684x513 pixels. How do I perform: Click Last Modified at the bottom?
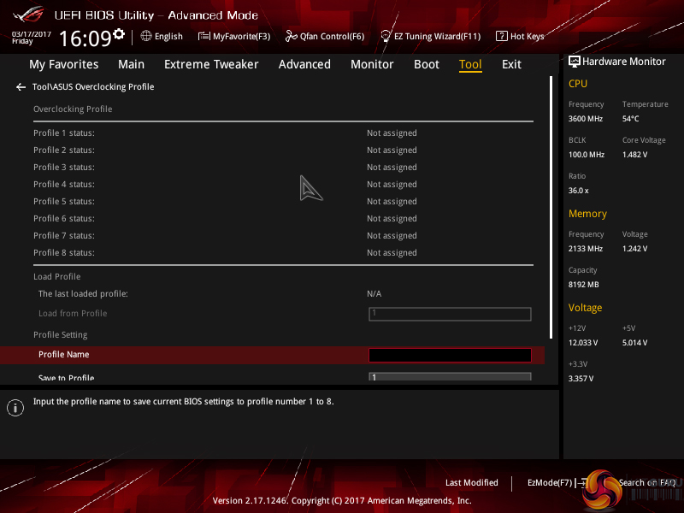click(472, 482)
